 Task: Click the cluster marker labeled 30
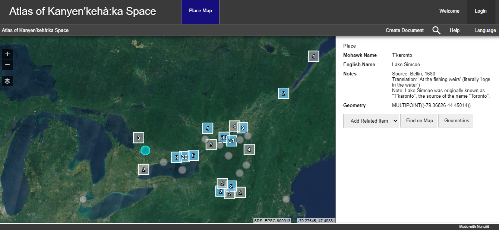click(223, 137)
